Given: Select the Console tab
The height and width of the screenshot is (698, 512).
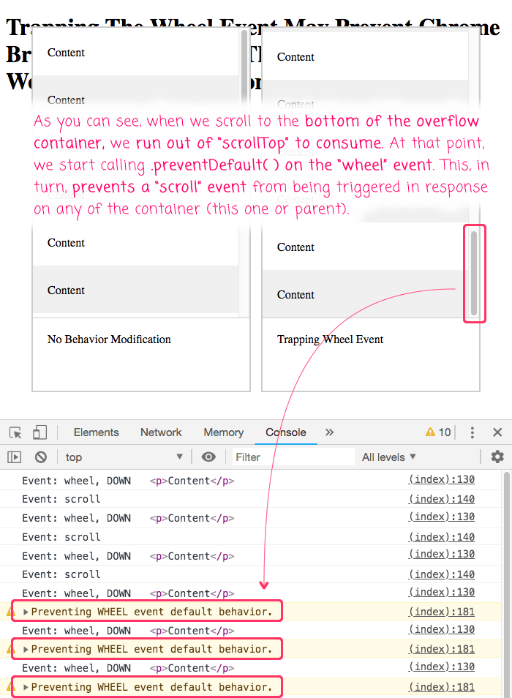Looking at the screenshot, I should [285, 432].
